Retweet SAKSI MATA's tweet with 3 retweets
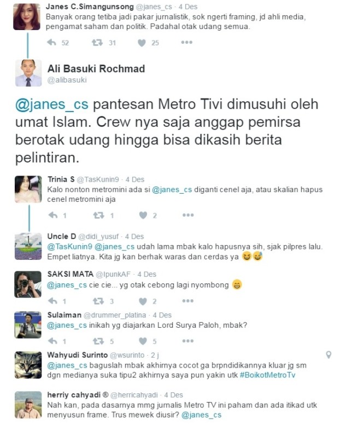Screen dimensions: 347x424 98,301
